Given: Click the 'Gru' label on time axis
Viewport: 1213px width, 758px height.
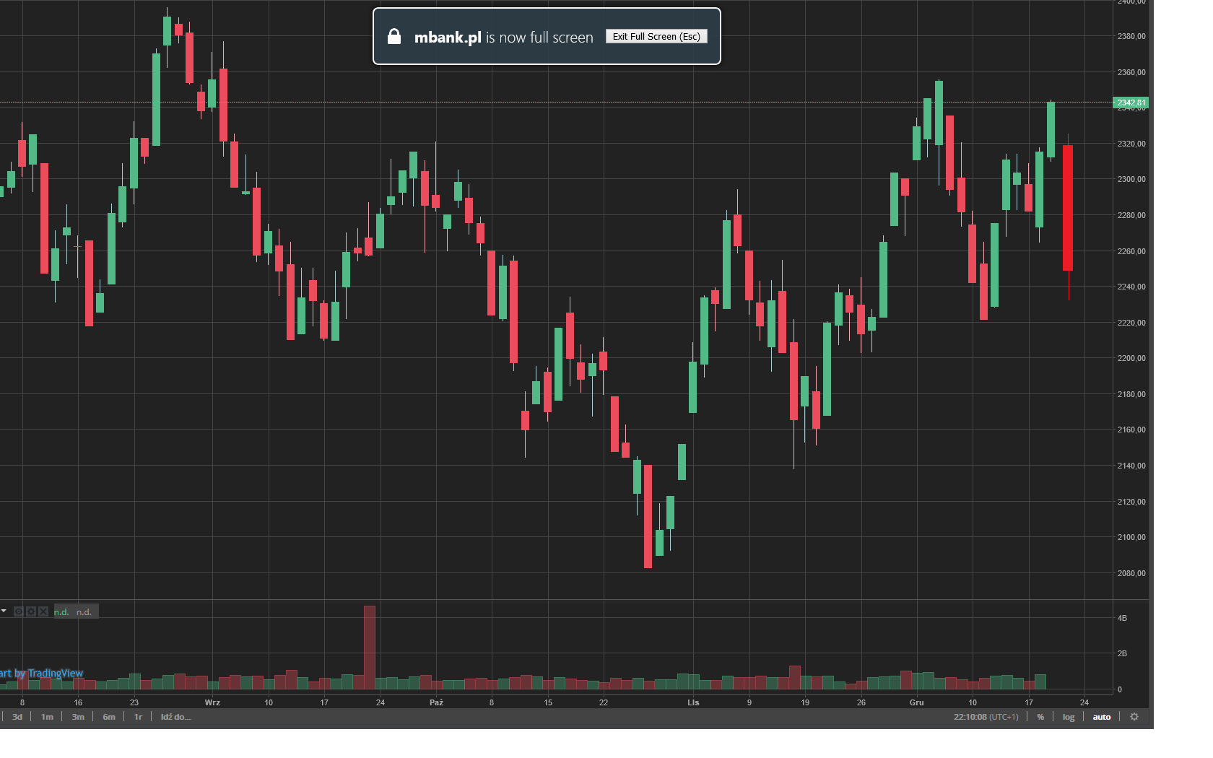Looking at the screenshot, I should (916, 702).
